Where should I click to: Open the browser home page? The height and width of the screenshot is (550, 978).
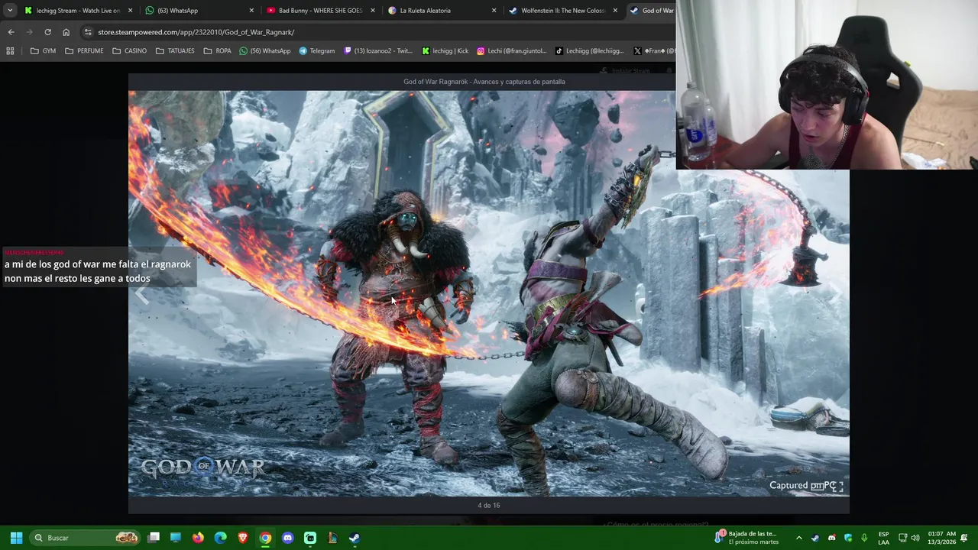click(66, 32)
